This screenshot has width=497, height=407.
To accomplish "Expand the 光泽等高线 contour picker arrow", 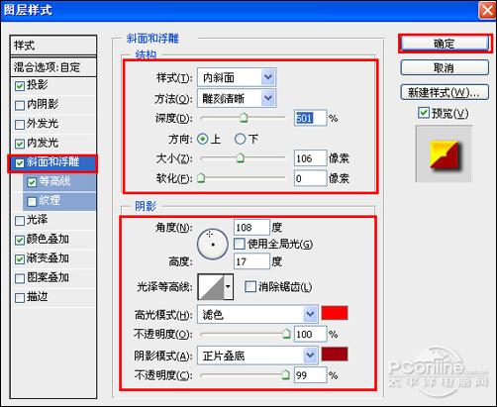I will click(229, 286).
